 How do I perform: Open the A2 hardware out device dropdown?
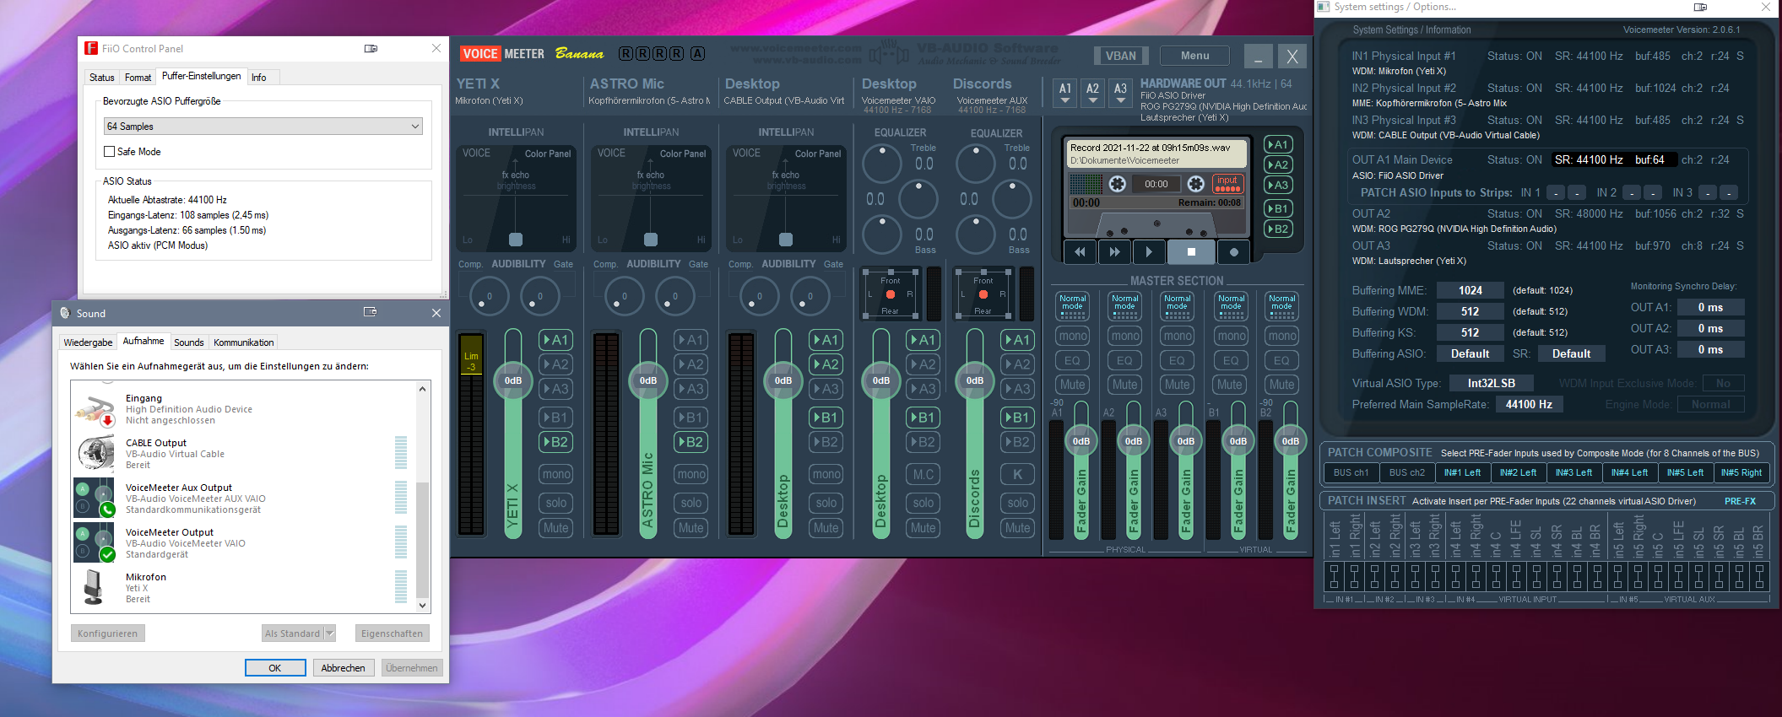click(x=1092, y=93)
